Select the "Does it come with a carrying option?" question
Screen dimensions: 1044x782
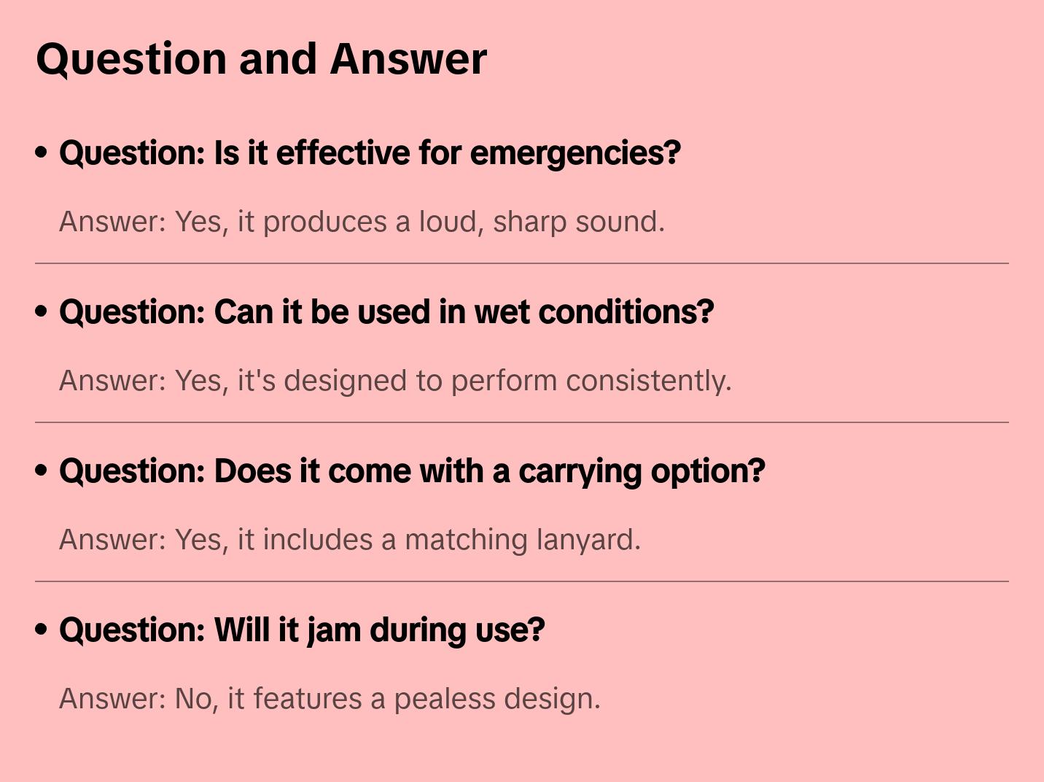[x=412, y=471]
